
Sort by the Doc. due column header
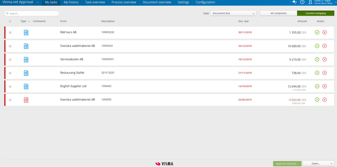coord(244,21)
